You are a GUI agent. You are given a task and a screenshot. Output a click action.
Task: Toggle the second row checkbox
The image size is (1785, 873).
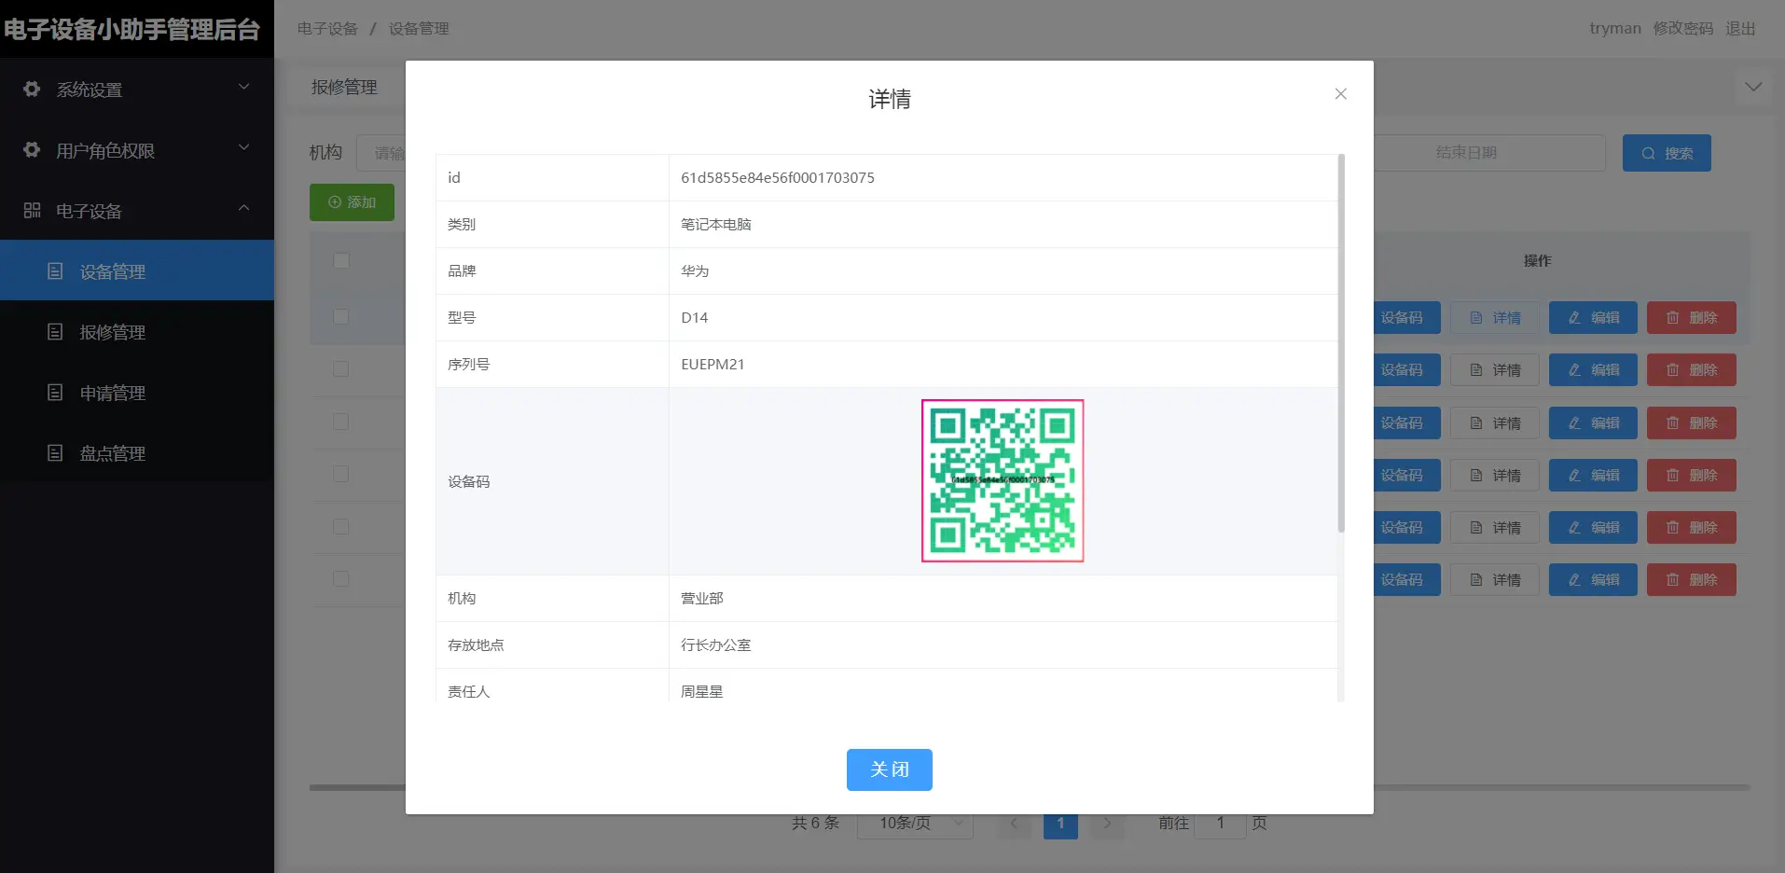click(x=341, y=368)
